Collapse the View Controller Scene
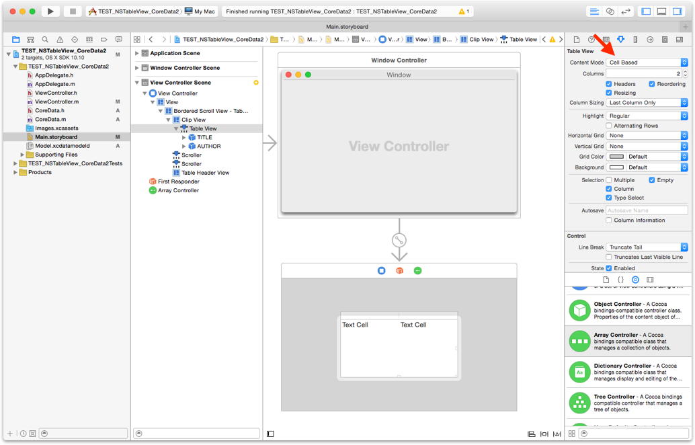 click(x=137, y=83)
